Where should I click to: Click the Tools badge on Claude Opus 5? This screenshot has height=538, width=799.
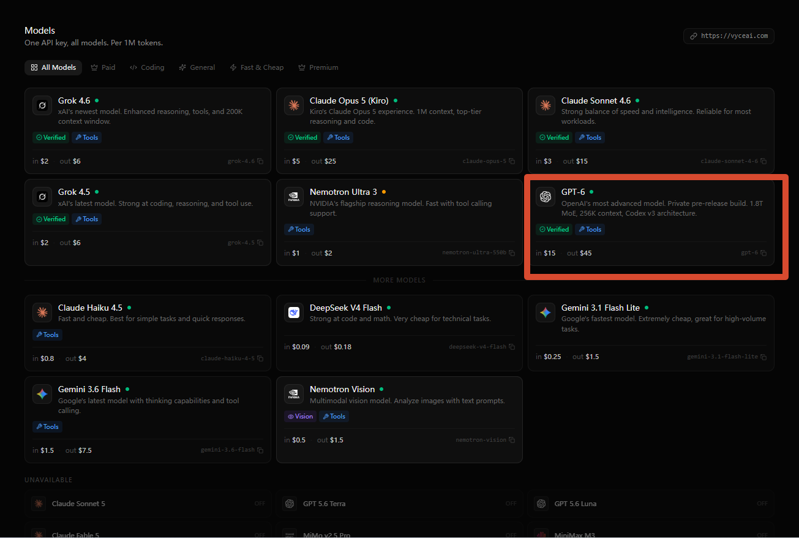click(x=338, y=137)
